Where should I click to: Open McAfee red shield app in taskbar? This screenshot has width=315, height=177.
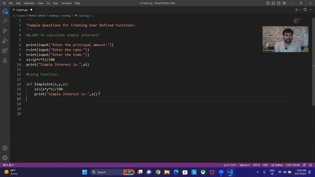tap(212, 172)
